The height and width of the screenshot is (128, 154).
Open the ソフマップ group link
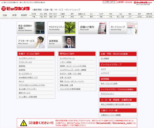point(105,73)
